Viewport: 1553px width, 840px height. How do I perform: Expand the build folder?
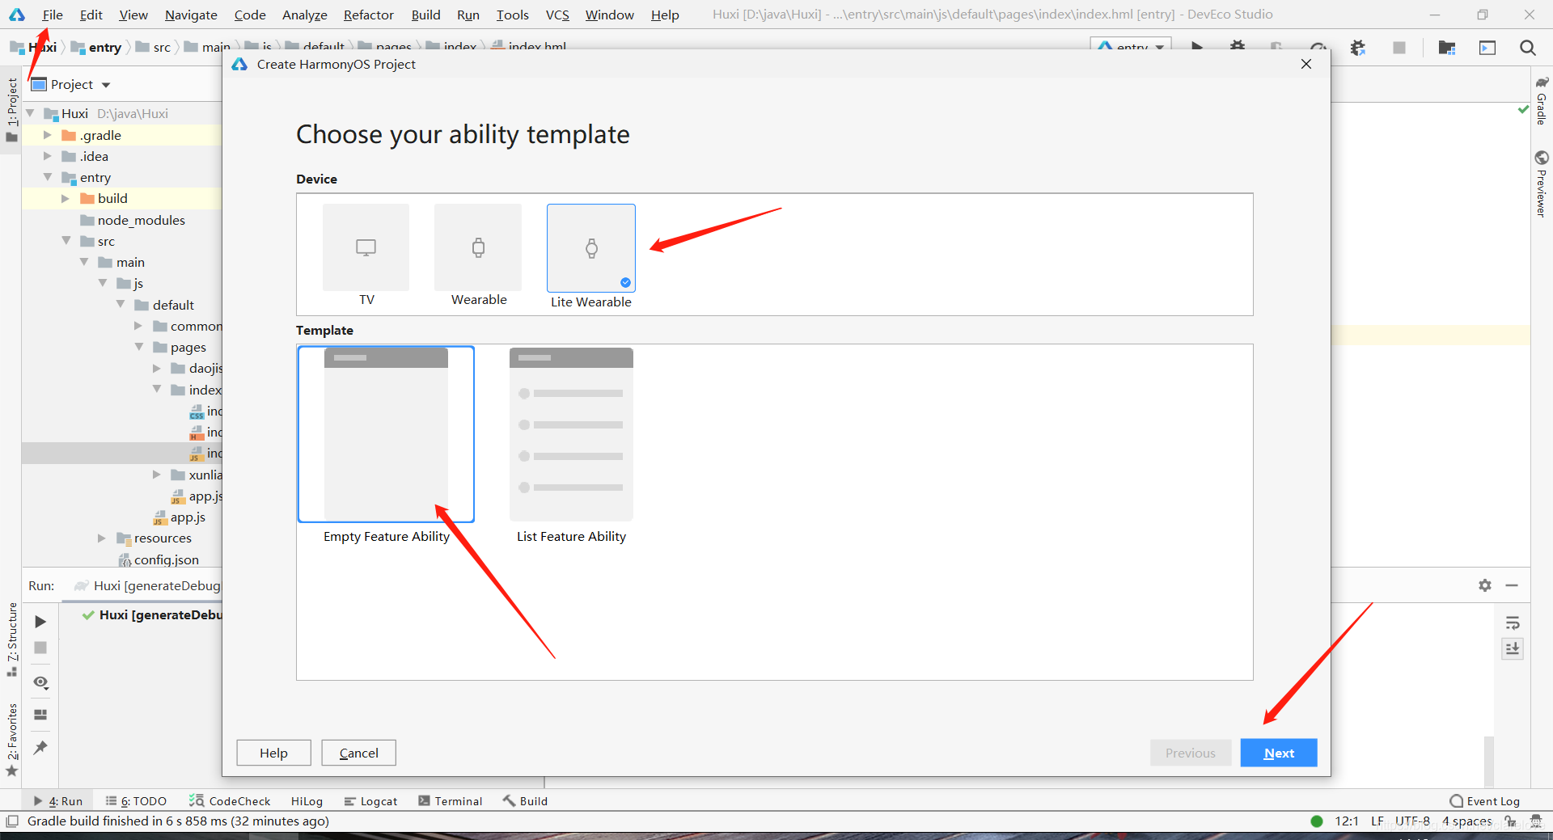(66, 198)
